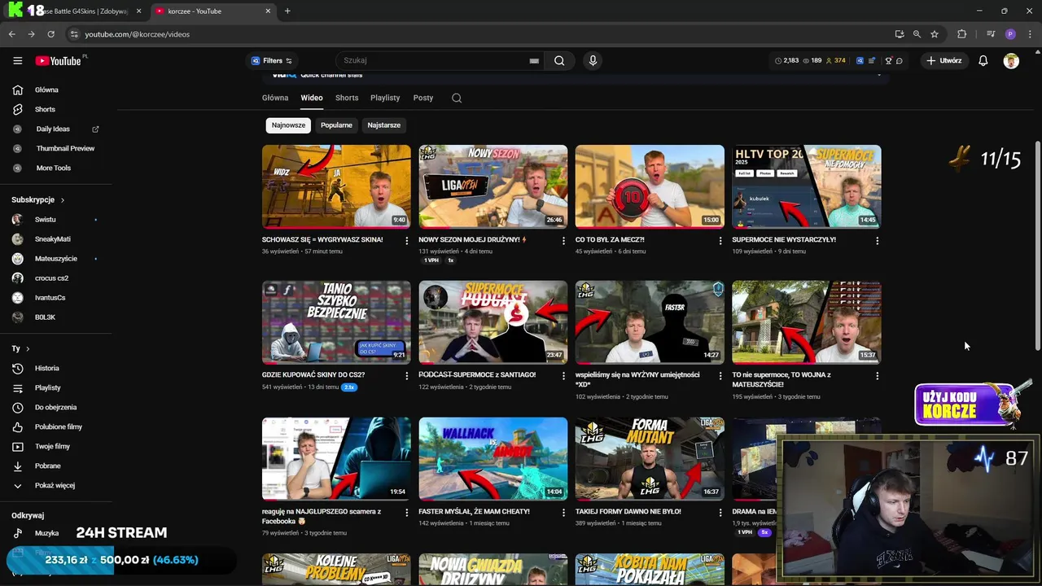
Task: Expand Pokaż więcej in sidebar
Action: pos(56,485)
